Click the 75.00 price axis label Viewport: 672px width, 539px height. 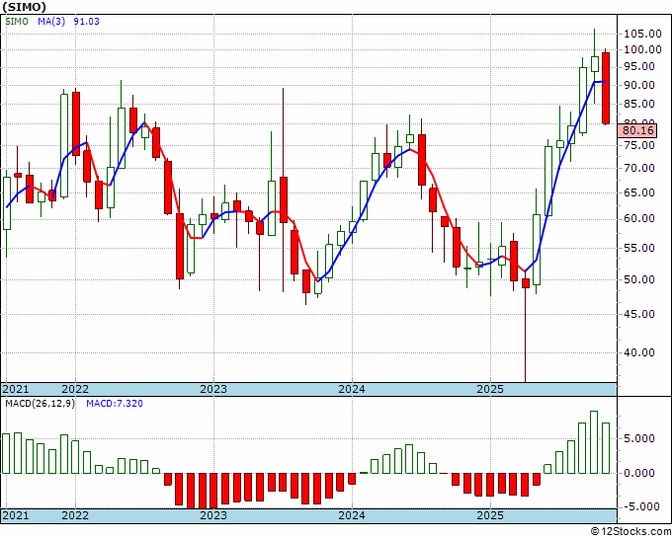(x=639, y=145)
